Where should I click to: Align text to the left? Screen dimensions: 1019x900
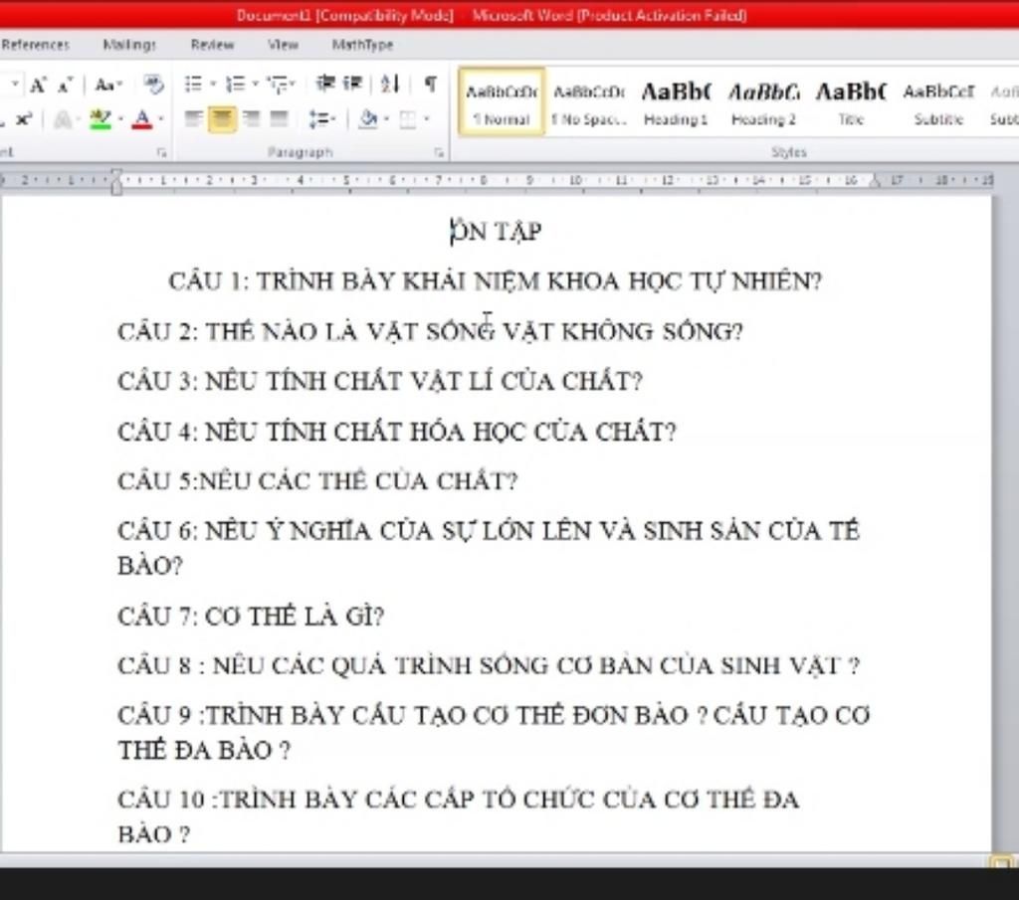[x=193, y=118]
